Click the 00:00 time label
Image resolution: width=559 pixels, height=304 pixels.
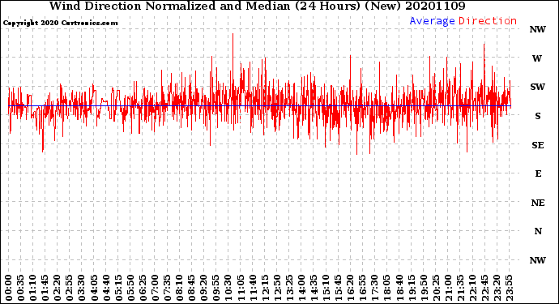coord(9,288)
